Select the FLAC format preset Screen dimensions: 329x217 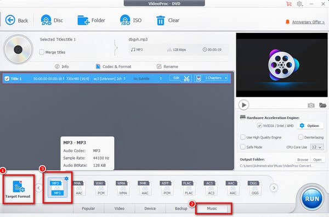[x=189, y=188]
